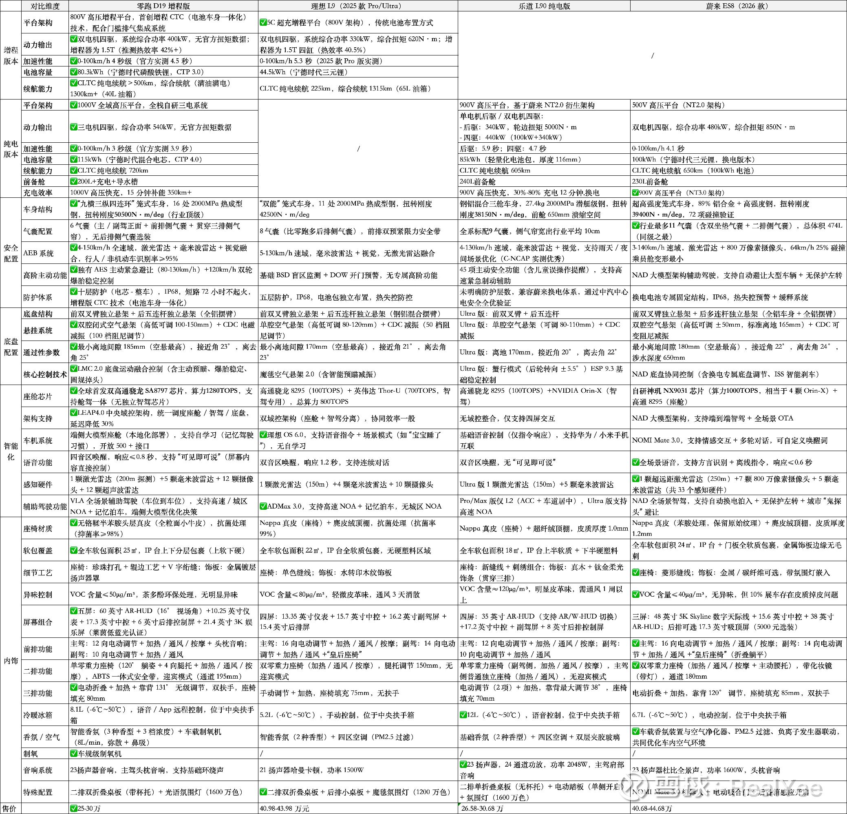Select the 零跑 D19 增程版 column header
The width and height of the screenshot is (847, 814).
[x=163, y=6]
